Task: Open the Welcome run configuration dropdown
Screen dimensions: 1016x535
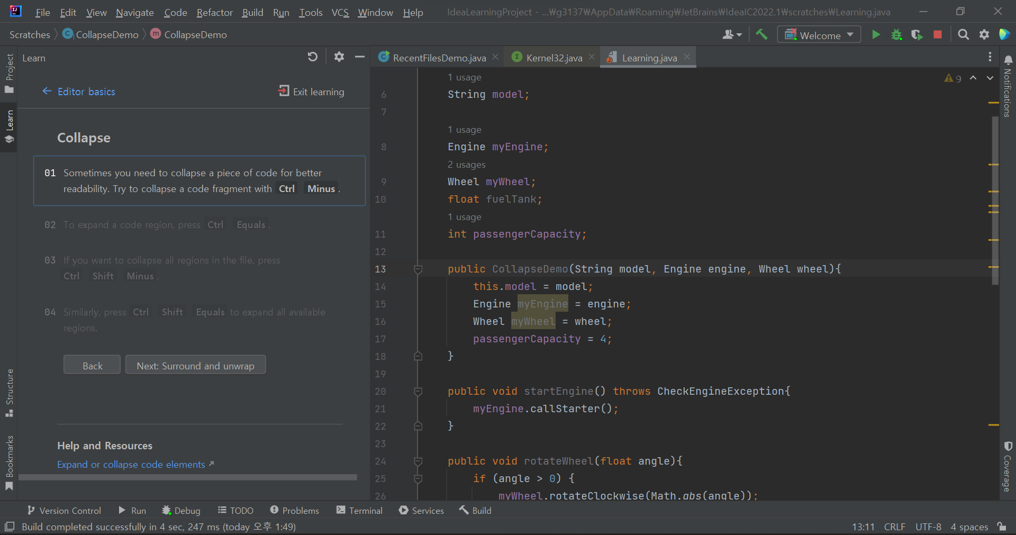Action: [x=819, y=35]
